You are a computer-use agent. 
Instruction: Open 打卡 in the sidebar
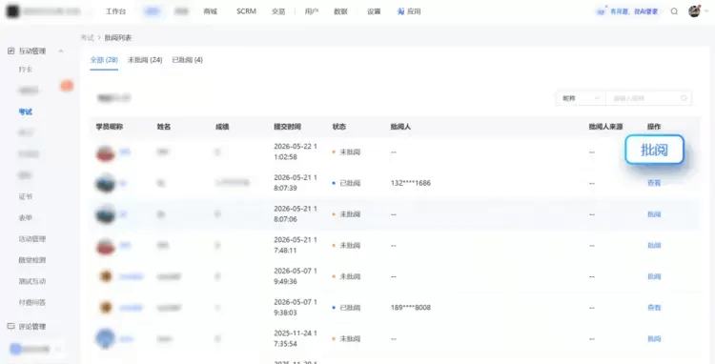[x=26, y=70]
